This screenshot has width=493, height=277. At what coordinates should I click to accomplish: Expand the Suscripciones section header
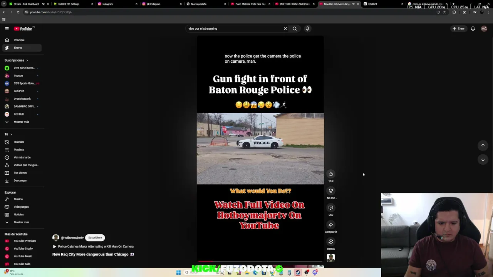pyautogui.click(x=16, y=60)
